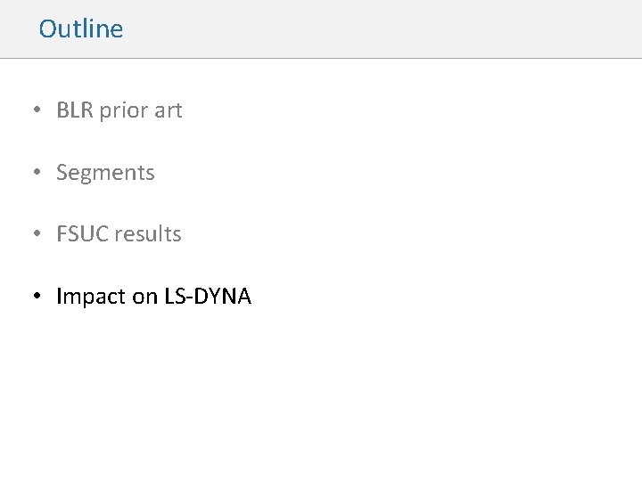Click the "Segments" bullet item

pos(105,173)
